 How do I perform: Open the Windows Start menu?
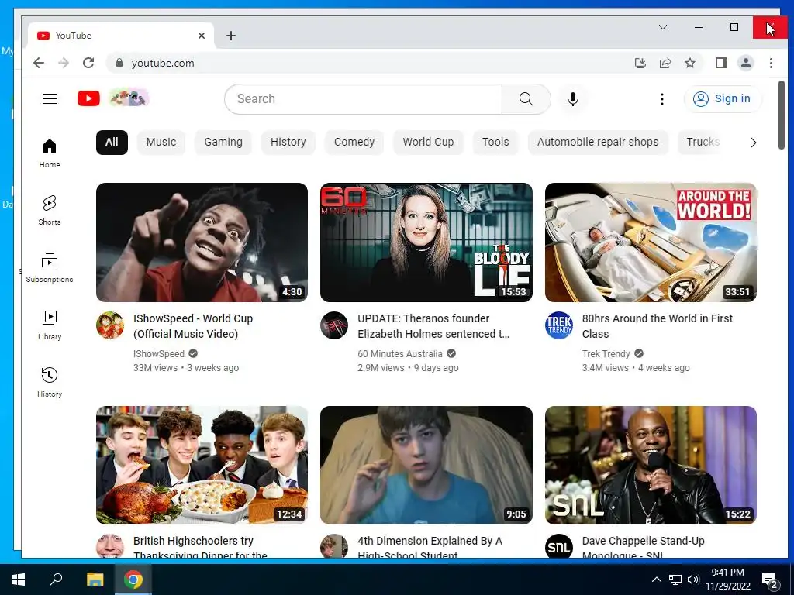click(19, 580)
